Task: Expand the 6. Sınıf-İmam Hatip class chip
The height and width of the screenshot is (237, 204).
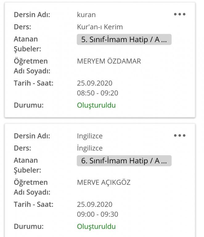Action: coord(124,161)
